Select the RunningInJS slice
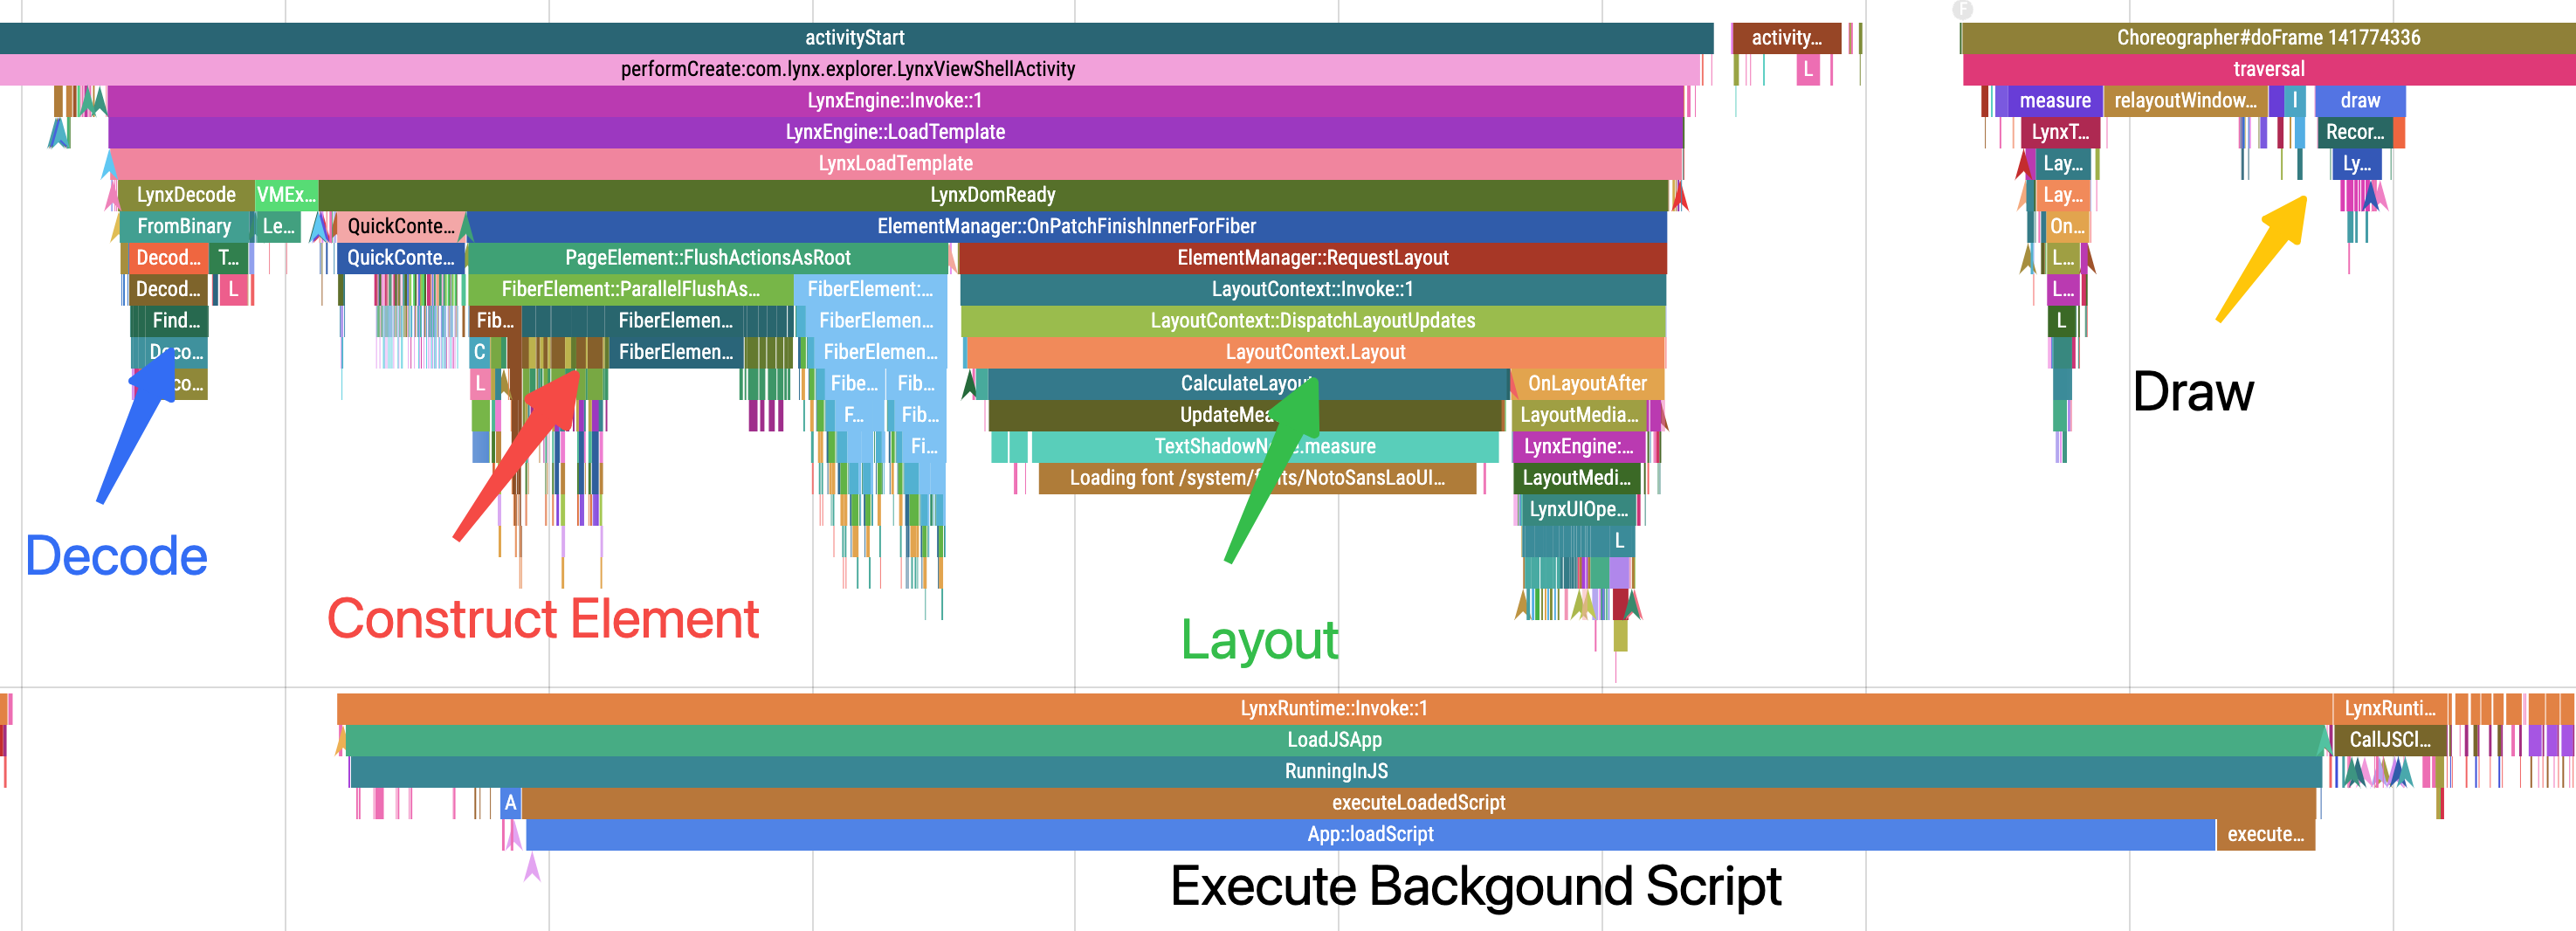2576x931 pixels. click(x=1336, y=771)
